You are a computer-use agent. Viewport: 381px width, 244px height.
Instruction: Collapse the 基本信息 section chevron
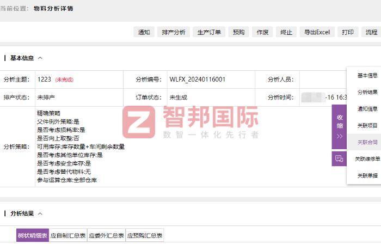(40, 58)
